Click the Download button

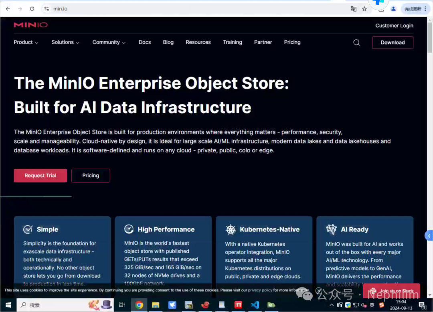click(x=393, y=43)
